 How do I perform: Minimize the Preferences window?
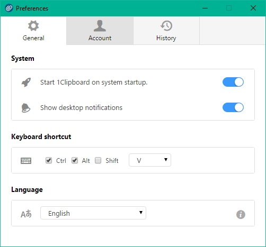(x=205, y=8)
